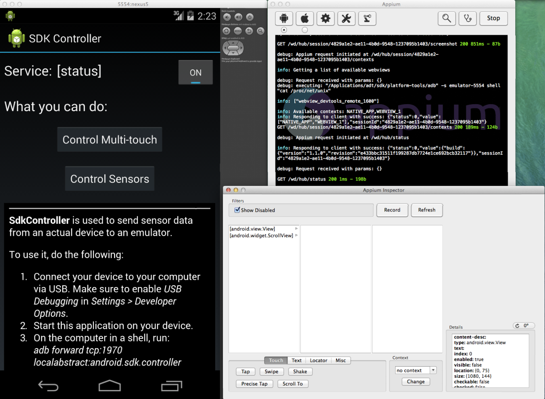Screen dimensions: 545x399
Task: Click the Change context button
Action: [x=416, y=381]
